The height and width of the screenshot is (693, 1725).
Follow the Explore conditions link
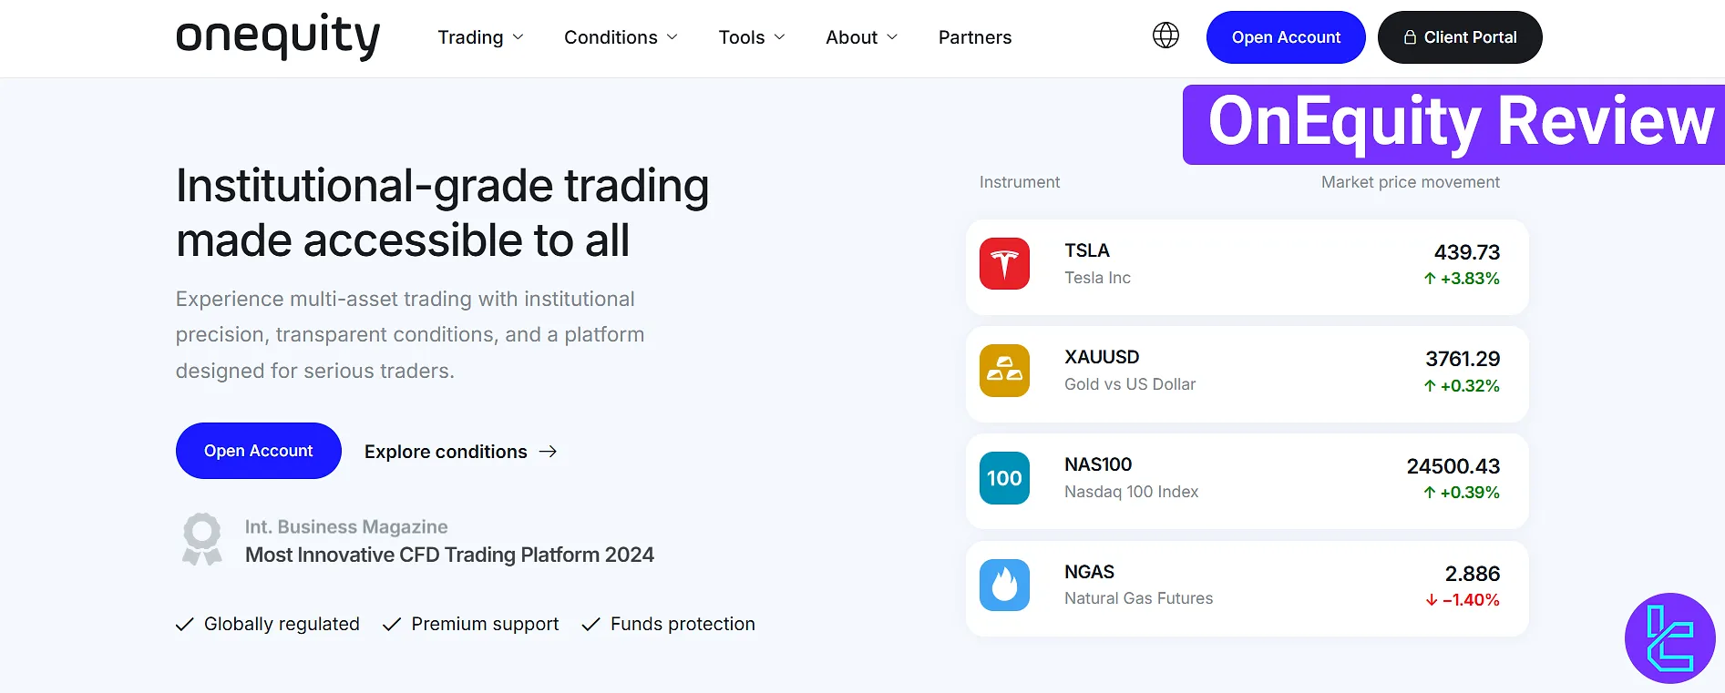click(460, 452)
